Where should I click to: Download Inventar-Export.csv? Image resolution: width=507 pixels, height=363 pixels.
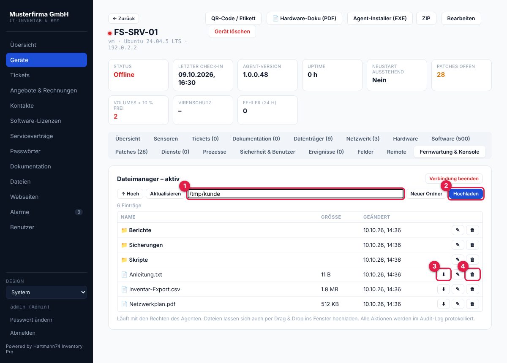(x=443, y=289)
